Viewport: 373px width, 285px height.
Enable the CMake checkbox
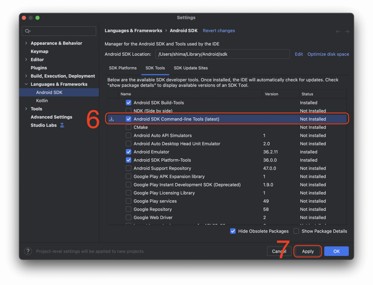click(129, 127)
